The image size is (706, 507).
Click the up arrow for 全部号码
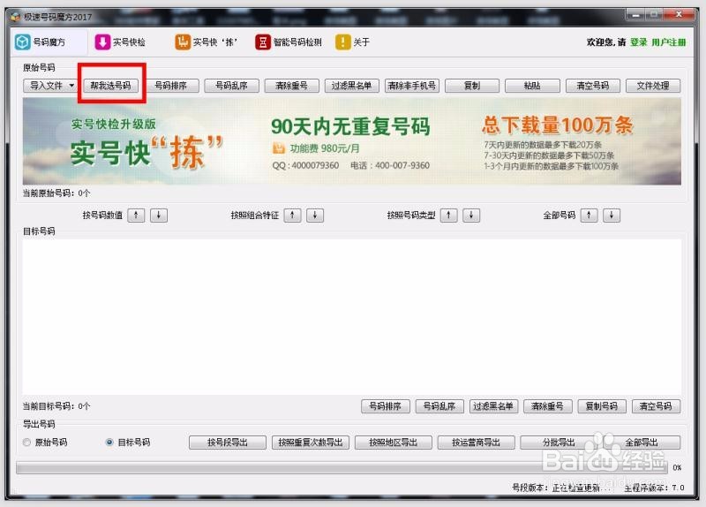click(589, 215)
